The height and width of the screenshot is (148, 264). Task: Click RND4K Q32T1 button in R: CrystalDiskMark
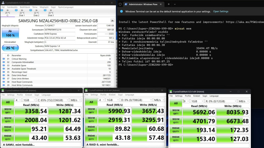(176, 130)
